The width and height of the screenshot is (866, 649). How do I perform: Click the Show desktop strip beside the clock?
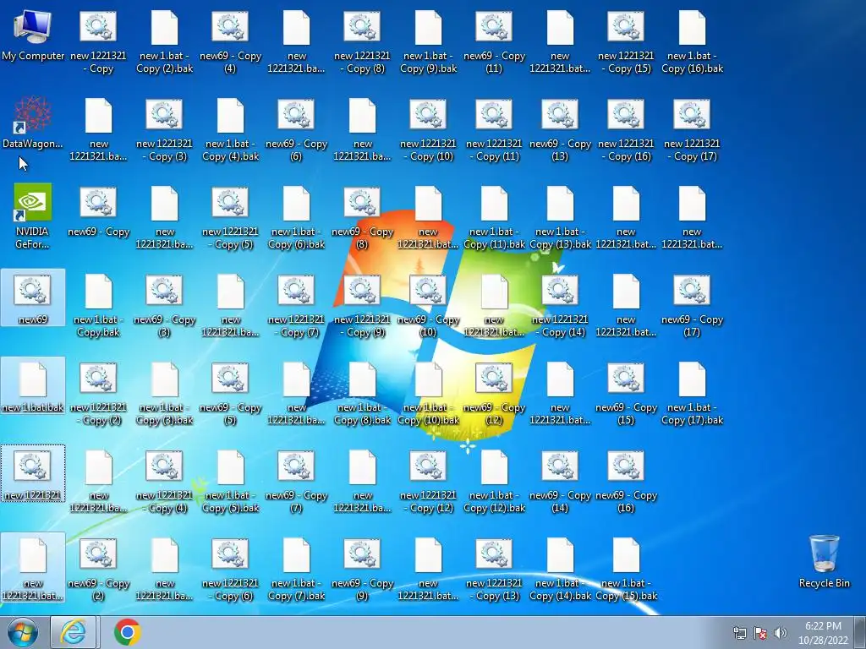point(860,632)
